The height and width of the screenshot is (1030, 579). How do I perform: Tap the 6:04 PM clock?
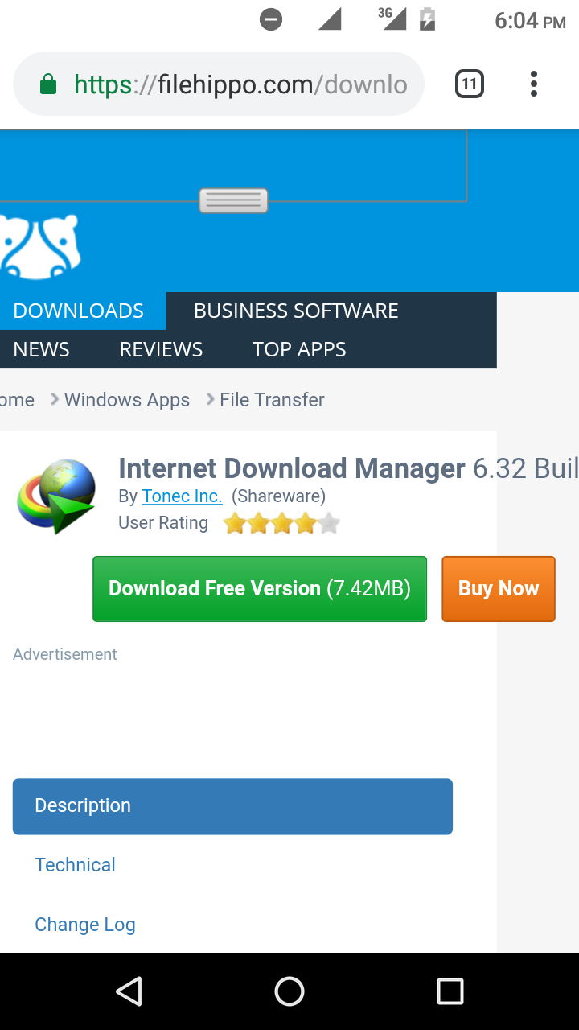530,20
